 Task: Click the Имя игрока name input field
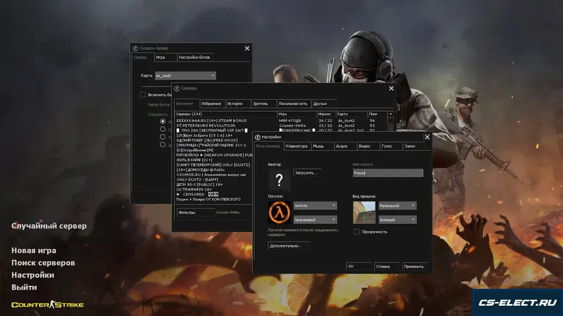click(x=387, y=173)
